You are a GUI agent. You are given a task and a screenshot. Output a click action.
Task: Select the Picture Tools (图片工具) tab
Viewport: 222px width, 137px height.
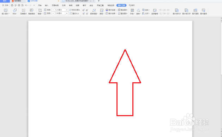(x=121, y=5)
